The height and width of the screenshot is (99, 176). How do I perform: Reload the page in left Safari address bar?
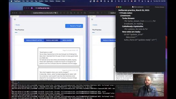pyautogui.click(x=57, y=13)
